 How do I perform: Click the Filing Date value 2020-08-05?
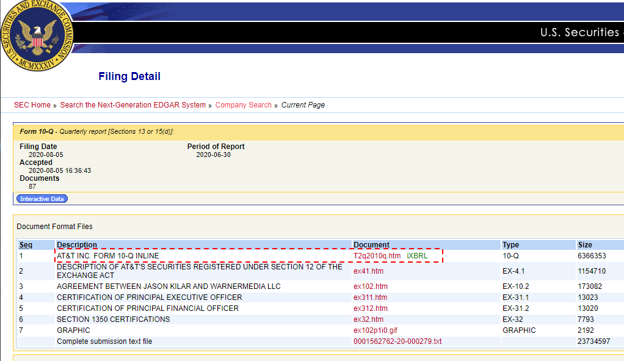46,155
